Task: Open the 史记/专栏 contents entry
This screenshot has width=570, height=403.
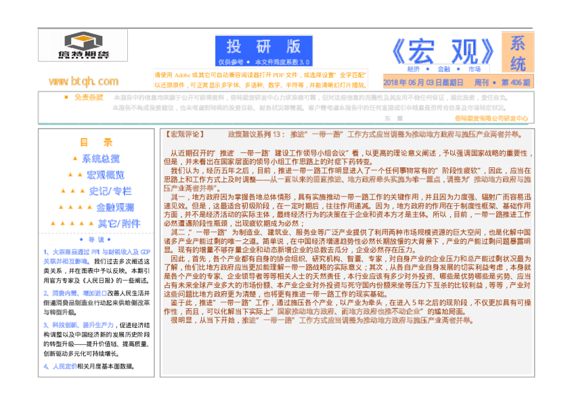Action: click(x=110, y=191)
